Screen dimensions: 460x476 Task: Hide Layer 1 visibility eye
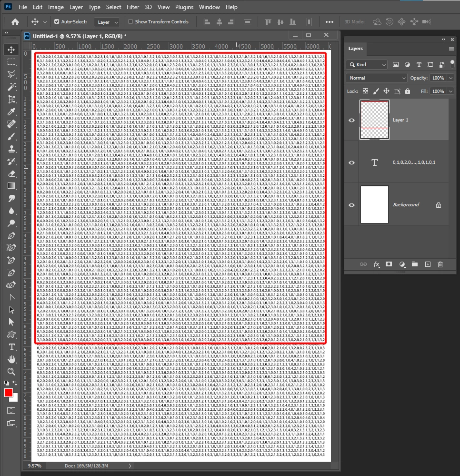[351, 120]
